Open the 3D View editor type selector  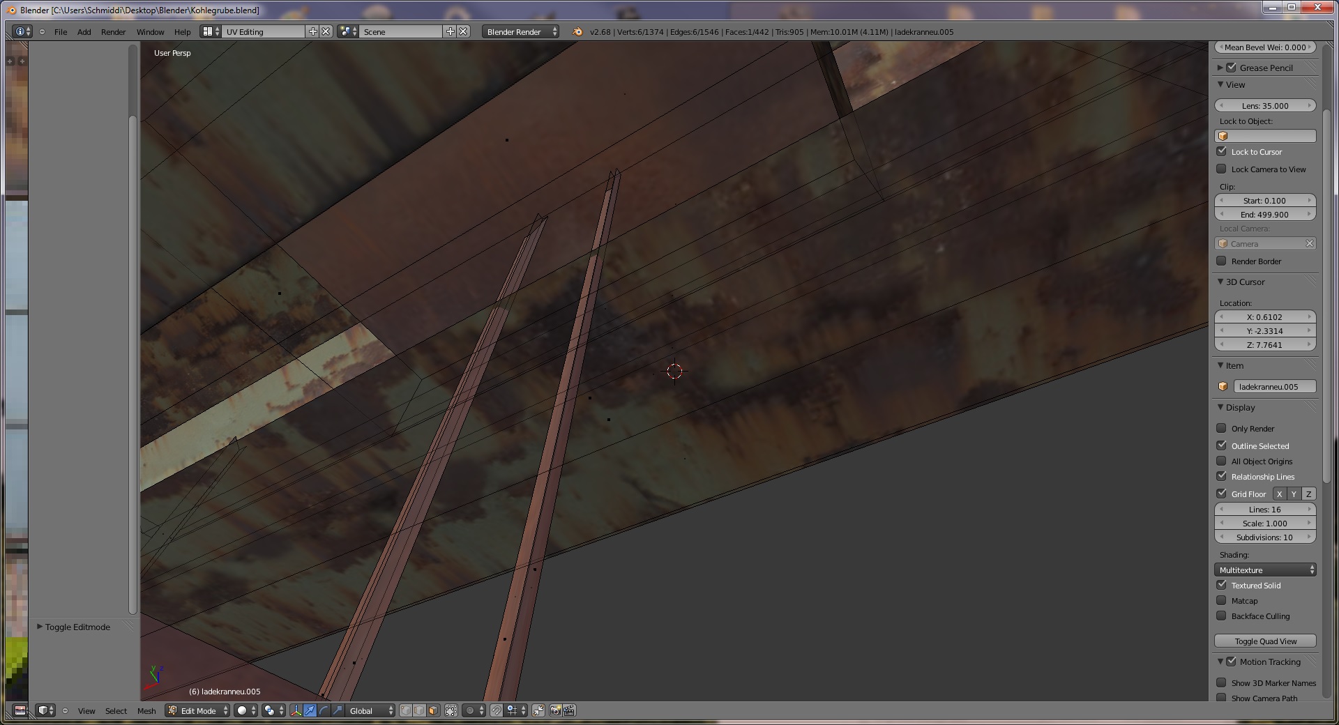pos(45,710)
